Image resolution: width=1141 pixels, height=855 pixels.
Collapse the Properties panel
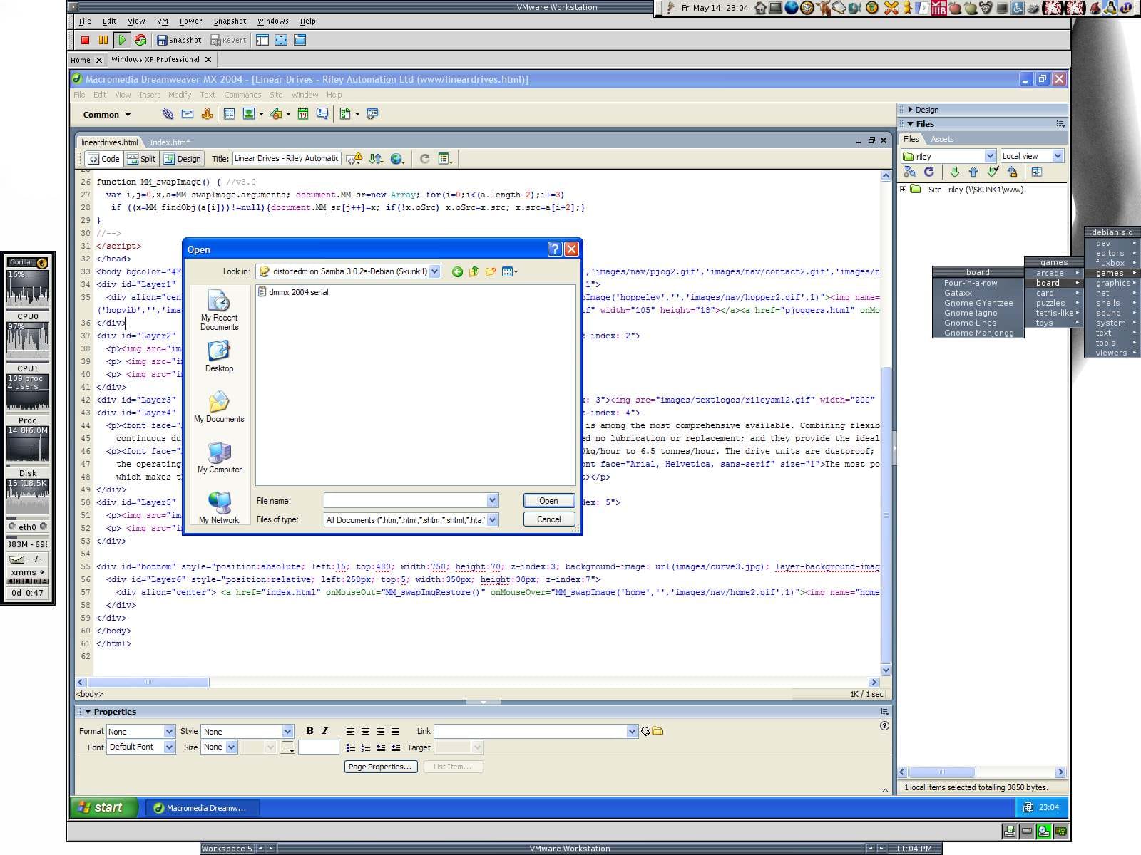pyautogui.click(x=88, y=712)
